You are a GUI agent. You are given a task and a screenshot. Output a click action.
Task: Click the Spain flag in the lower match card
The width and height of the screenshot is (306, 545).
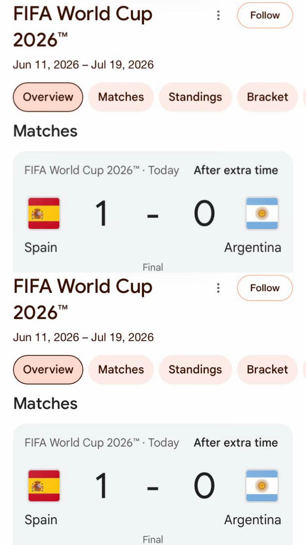44,486
